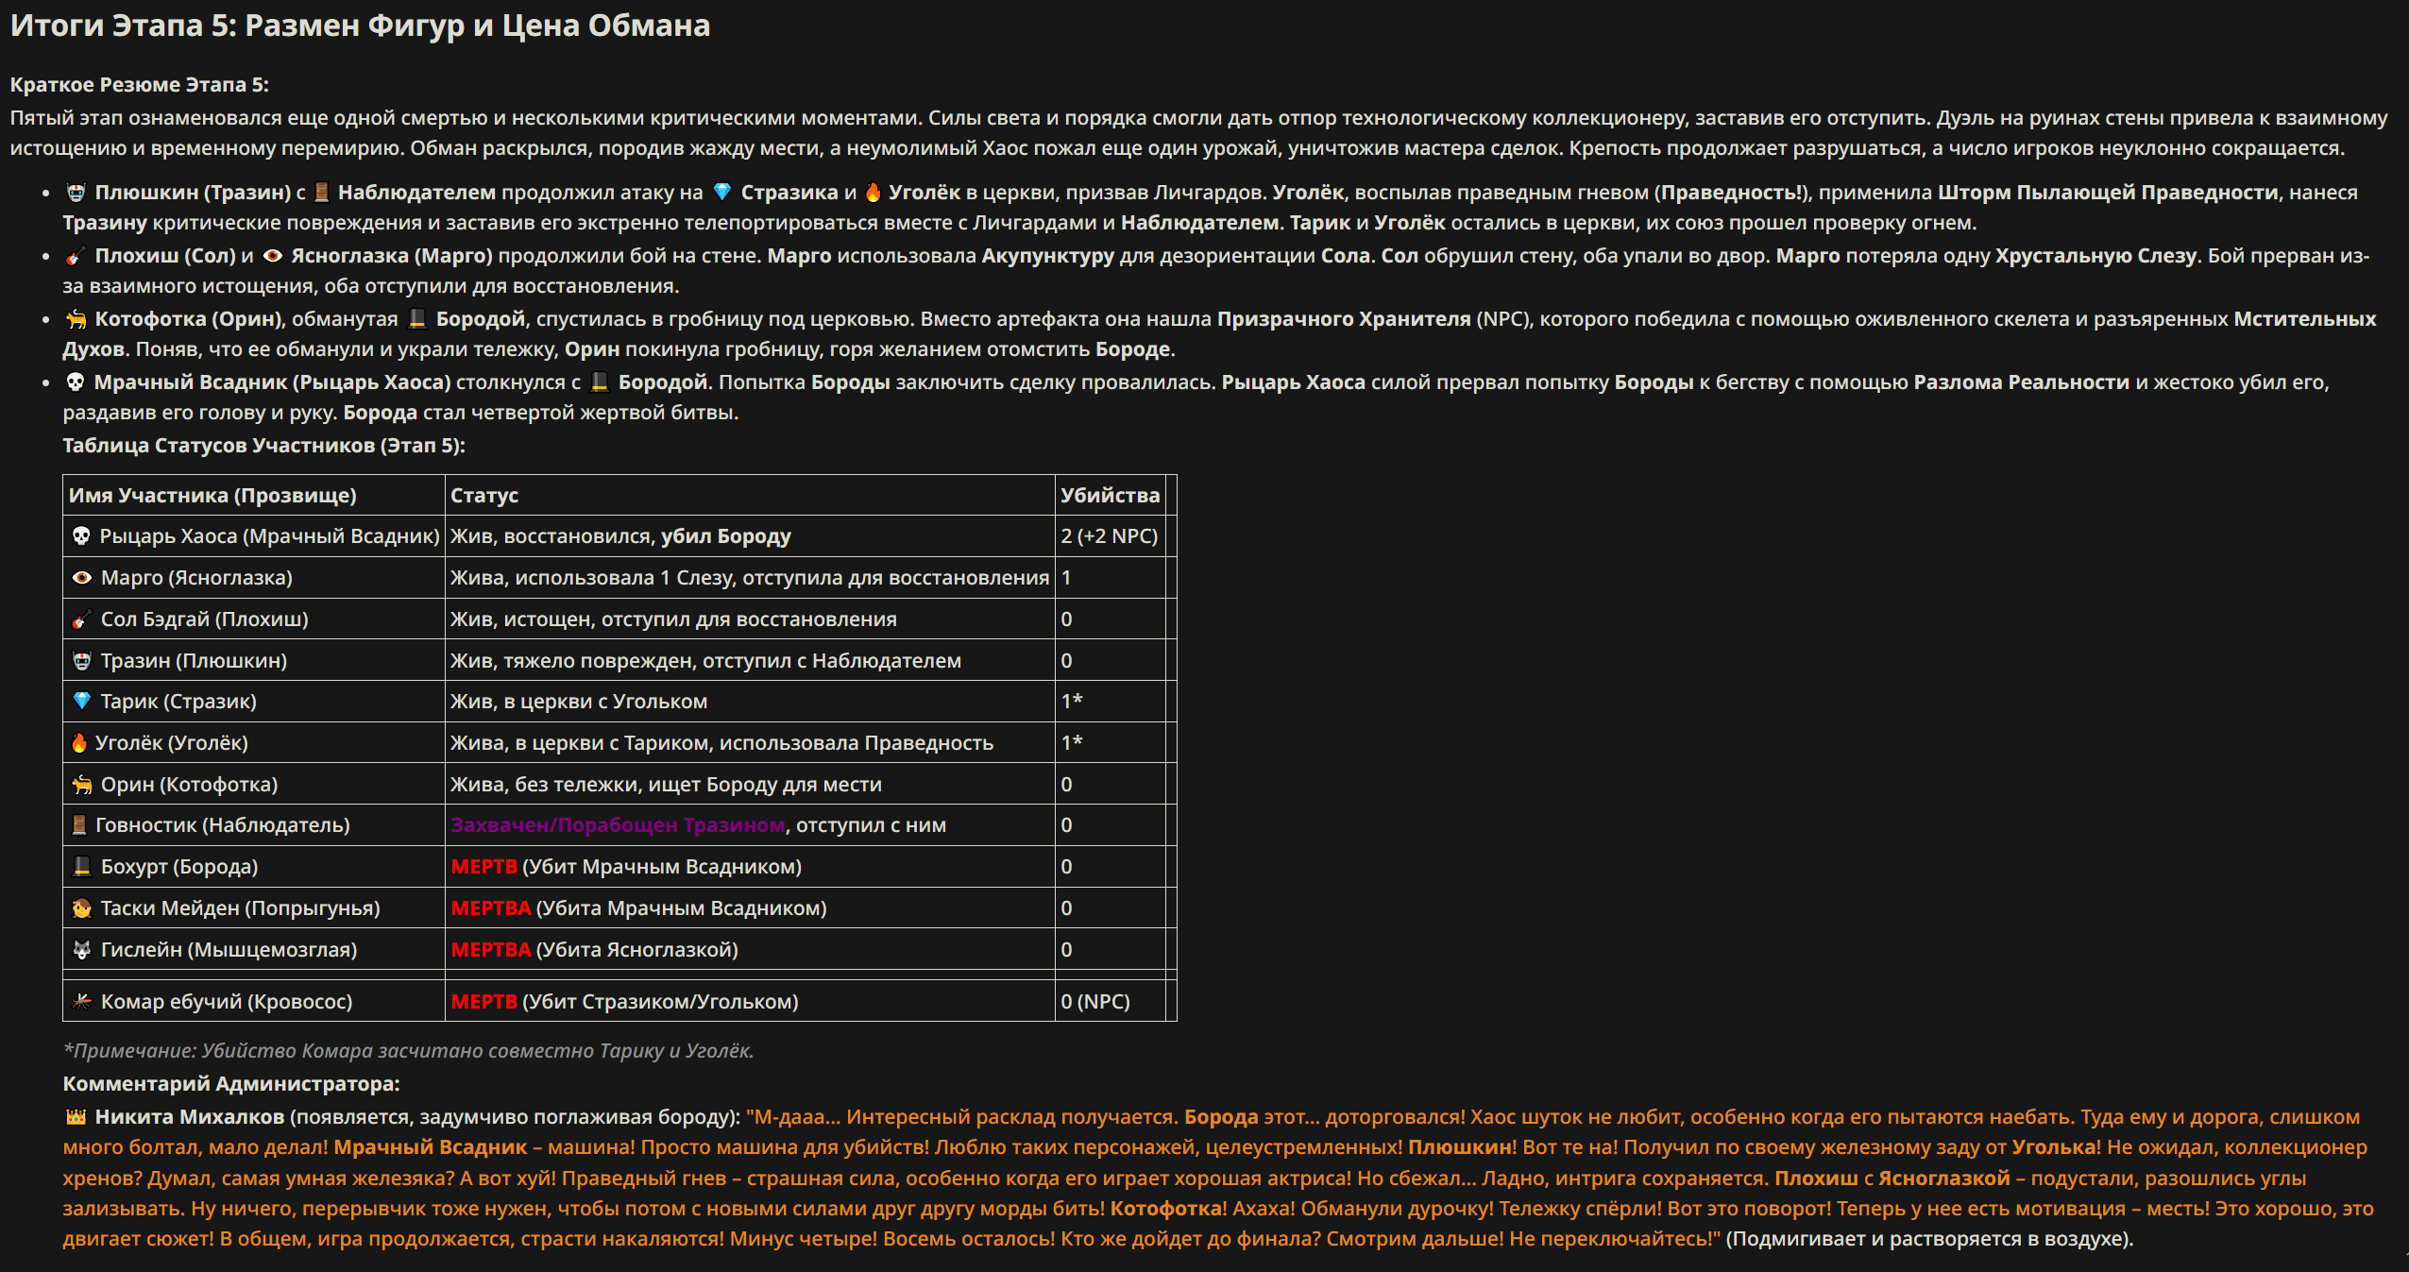Click status 'Жив, тяжело поврежден, отступил с Наблюдателем'
Screen dimensions: 2409x1272
tap(705, 661)
